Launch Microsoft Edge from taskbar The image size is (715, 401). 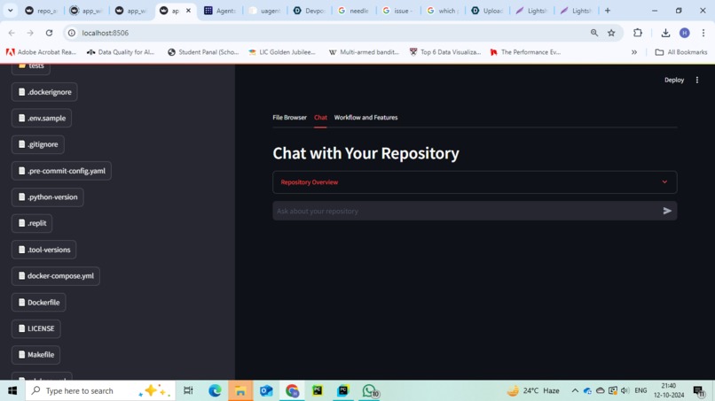[x=215, y=390]
